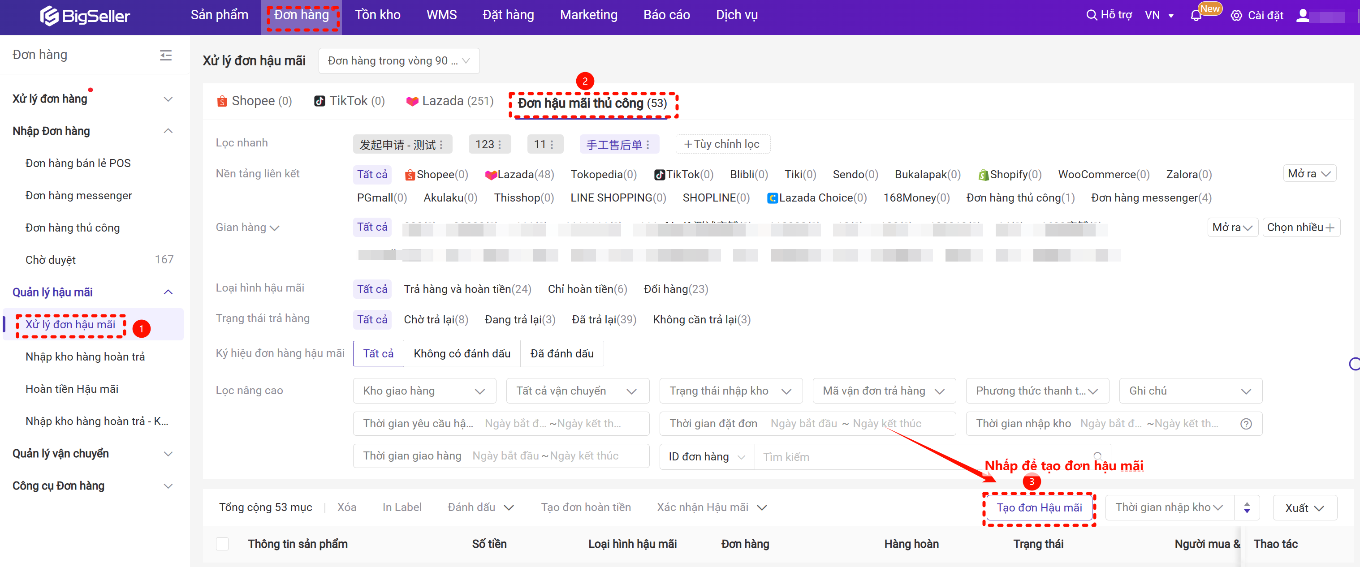Viewport: 1360px width, 567px height.
Task: Filter by Trả hàng và hoàn tiền(24)
Action: click(x=467, y=289)
